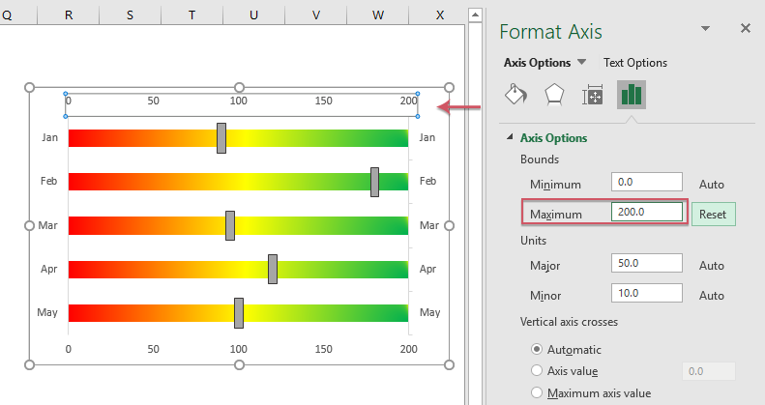Click the chart bottom-center resize handle
The height and width of the screenshot is (405, 765).
239,365
